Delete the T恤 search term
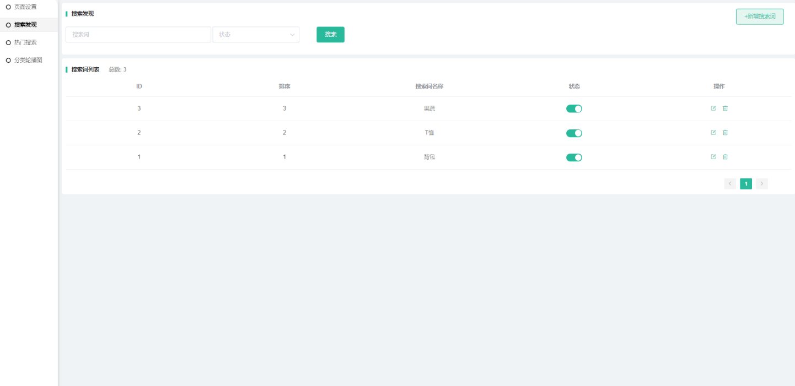 [725, 133]
